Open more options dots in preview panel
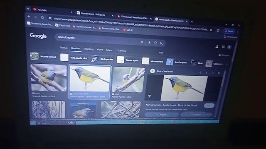 click(213, 73)
